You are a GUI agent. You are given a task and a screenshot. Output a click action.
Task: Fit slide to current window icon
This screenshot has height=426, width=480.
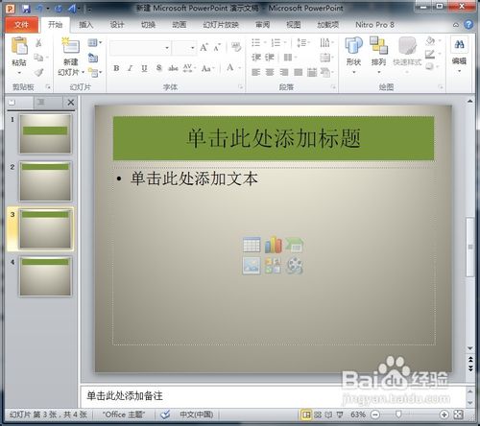pyautogui.click(x=459, y=414)
